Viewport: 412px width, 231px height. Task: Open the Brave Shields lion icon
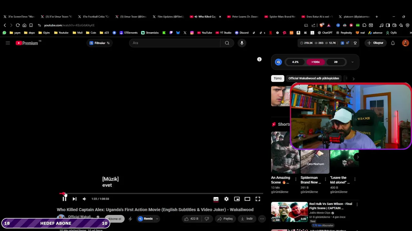(x=321, y=25)
